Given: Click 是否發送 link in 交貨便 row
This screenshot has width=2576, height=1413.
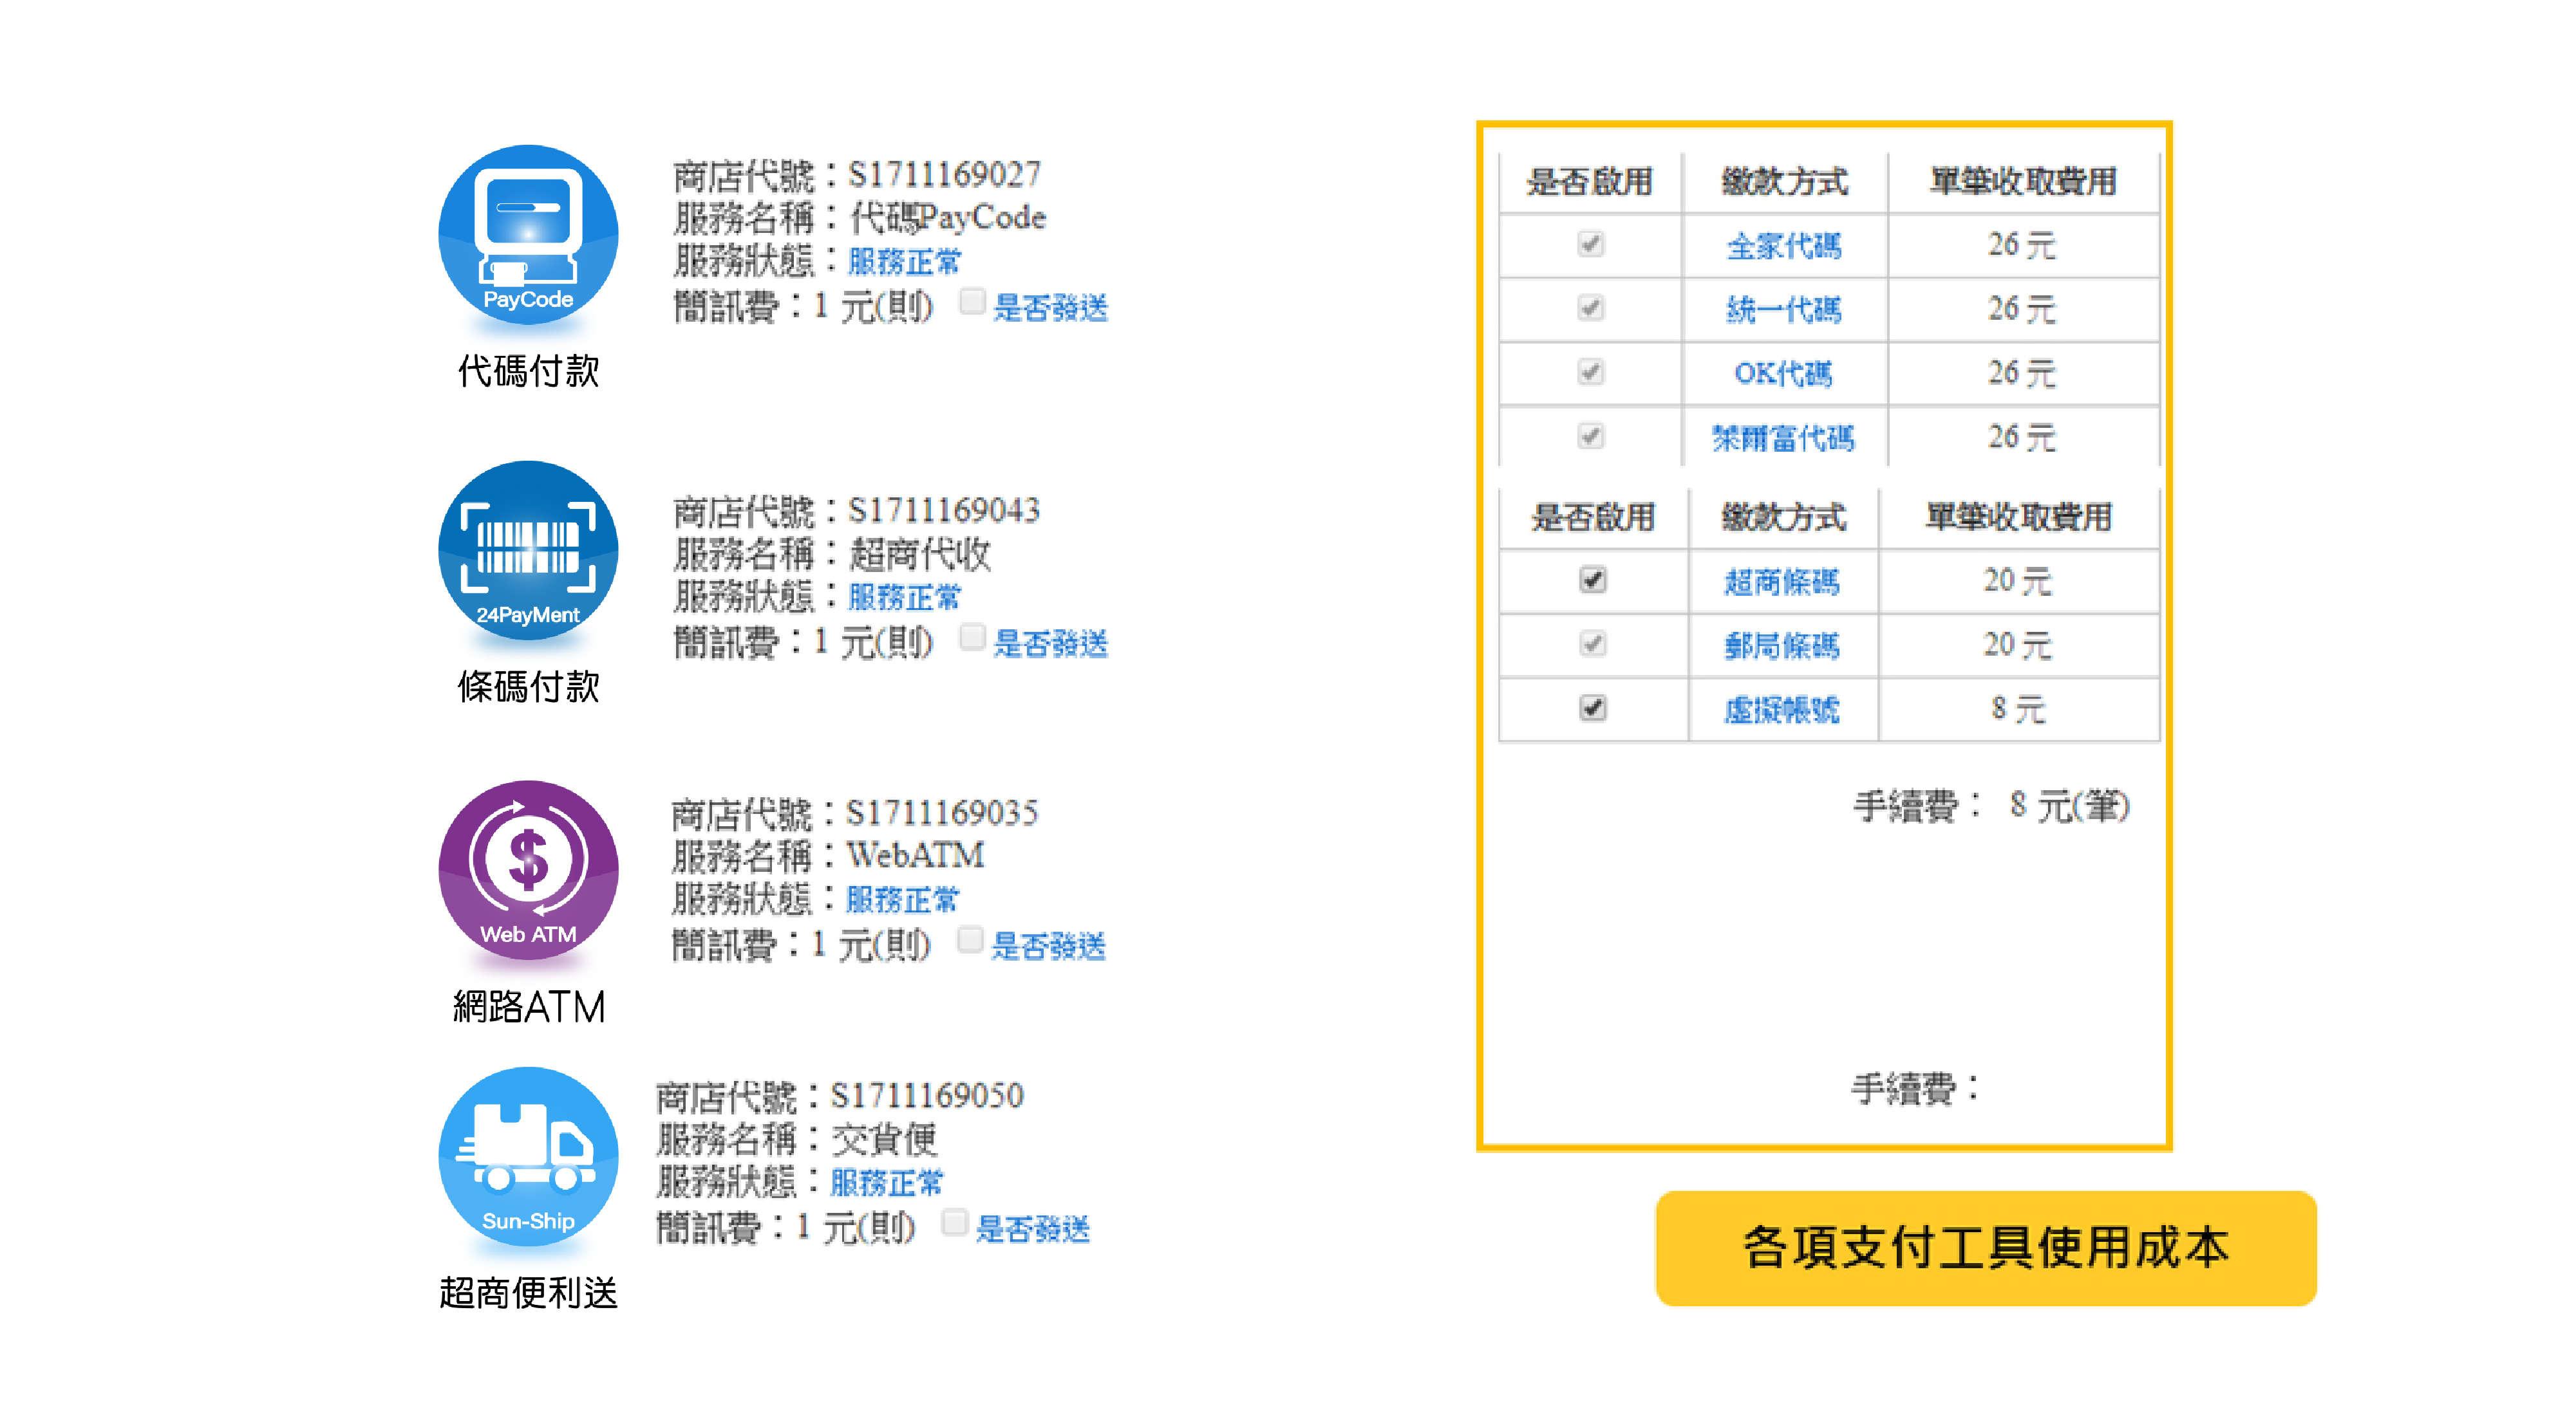Looking at the screenshot, I should point(1032,1229).
